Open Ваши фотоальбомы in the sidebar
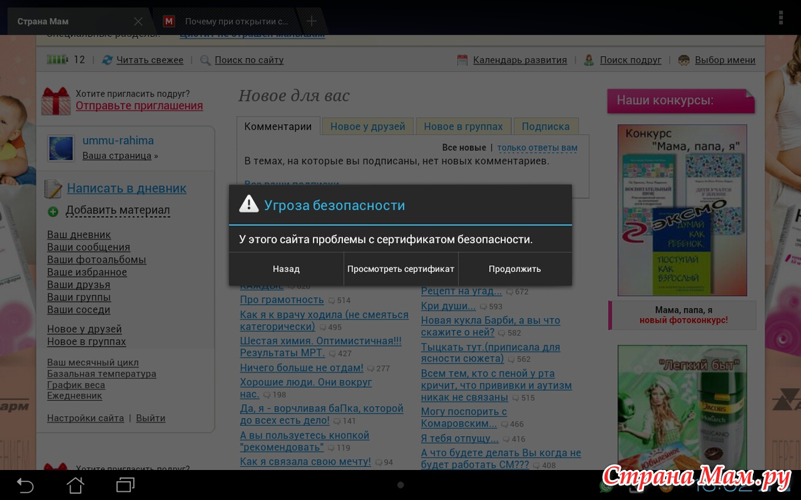This screenshot has width=801, height=500. 96,260
